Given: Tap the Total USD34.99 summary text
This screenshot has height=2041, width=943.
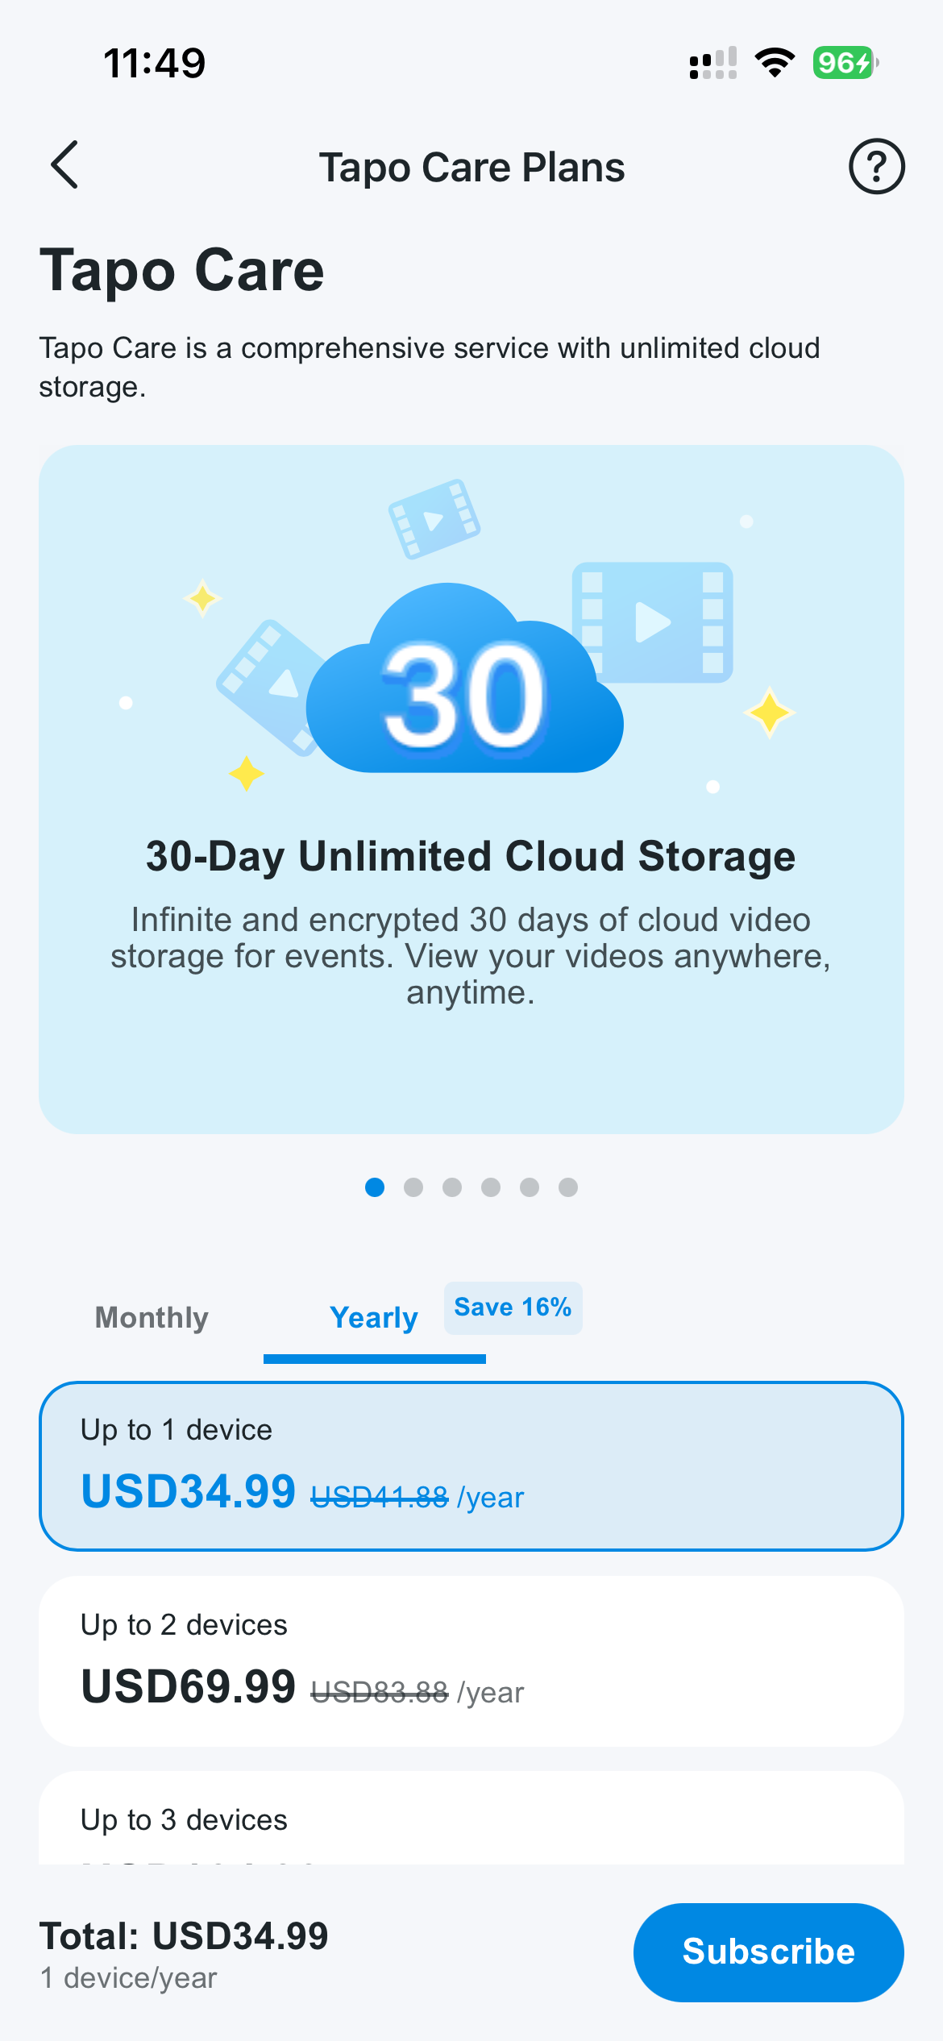Looking at the screenshot, I should coord(184,1936).
